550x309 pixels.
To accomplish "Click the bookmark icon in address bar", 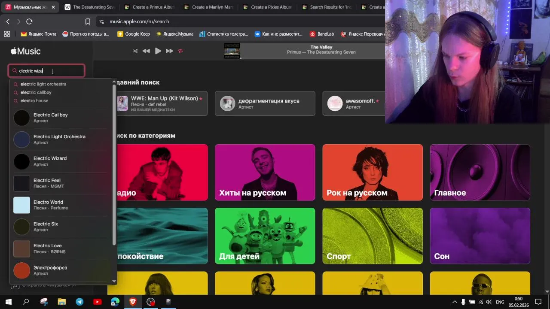I will [x=88, y=21].
